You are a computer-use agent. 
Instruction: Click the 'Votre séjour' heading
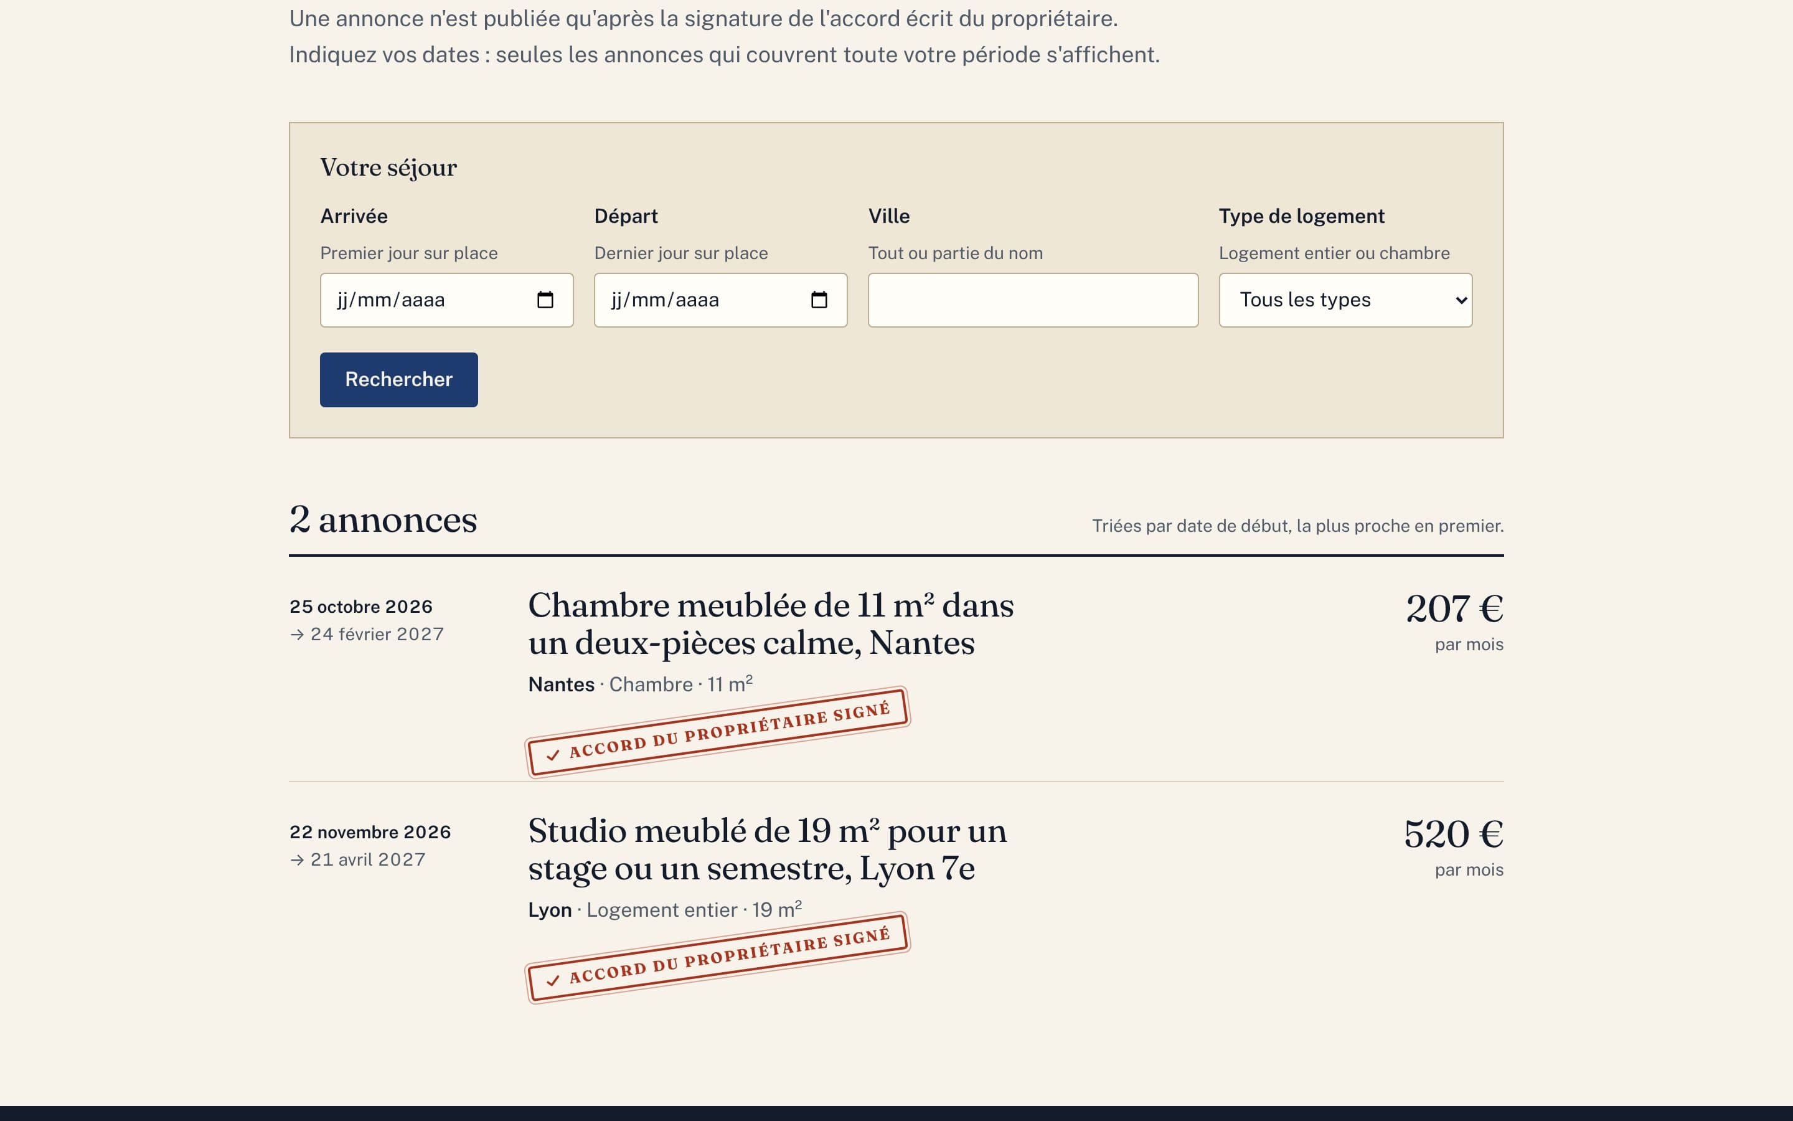click(x=388, y=168)
